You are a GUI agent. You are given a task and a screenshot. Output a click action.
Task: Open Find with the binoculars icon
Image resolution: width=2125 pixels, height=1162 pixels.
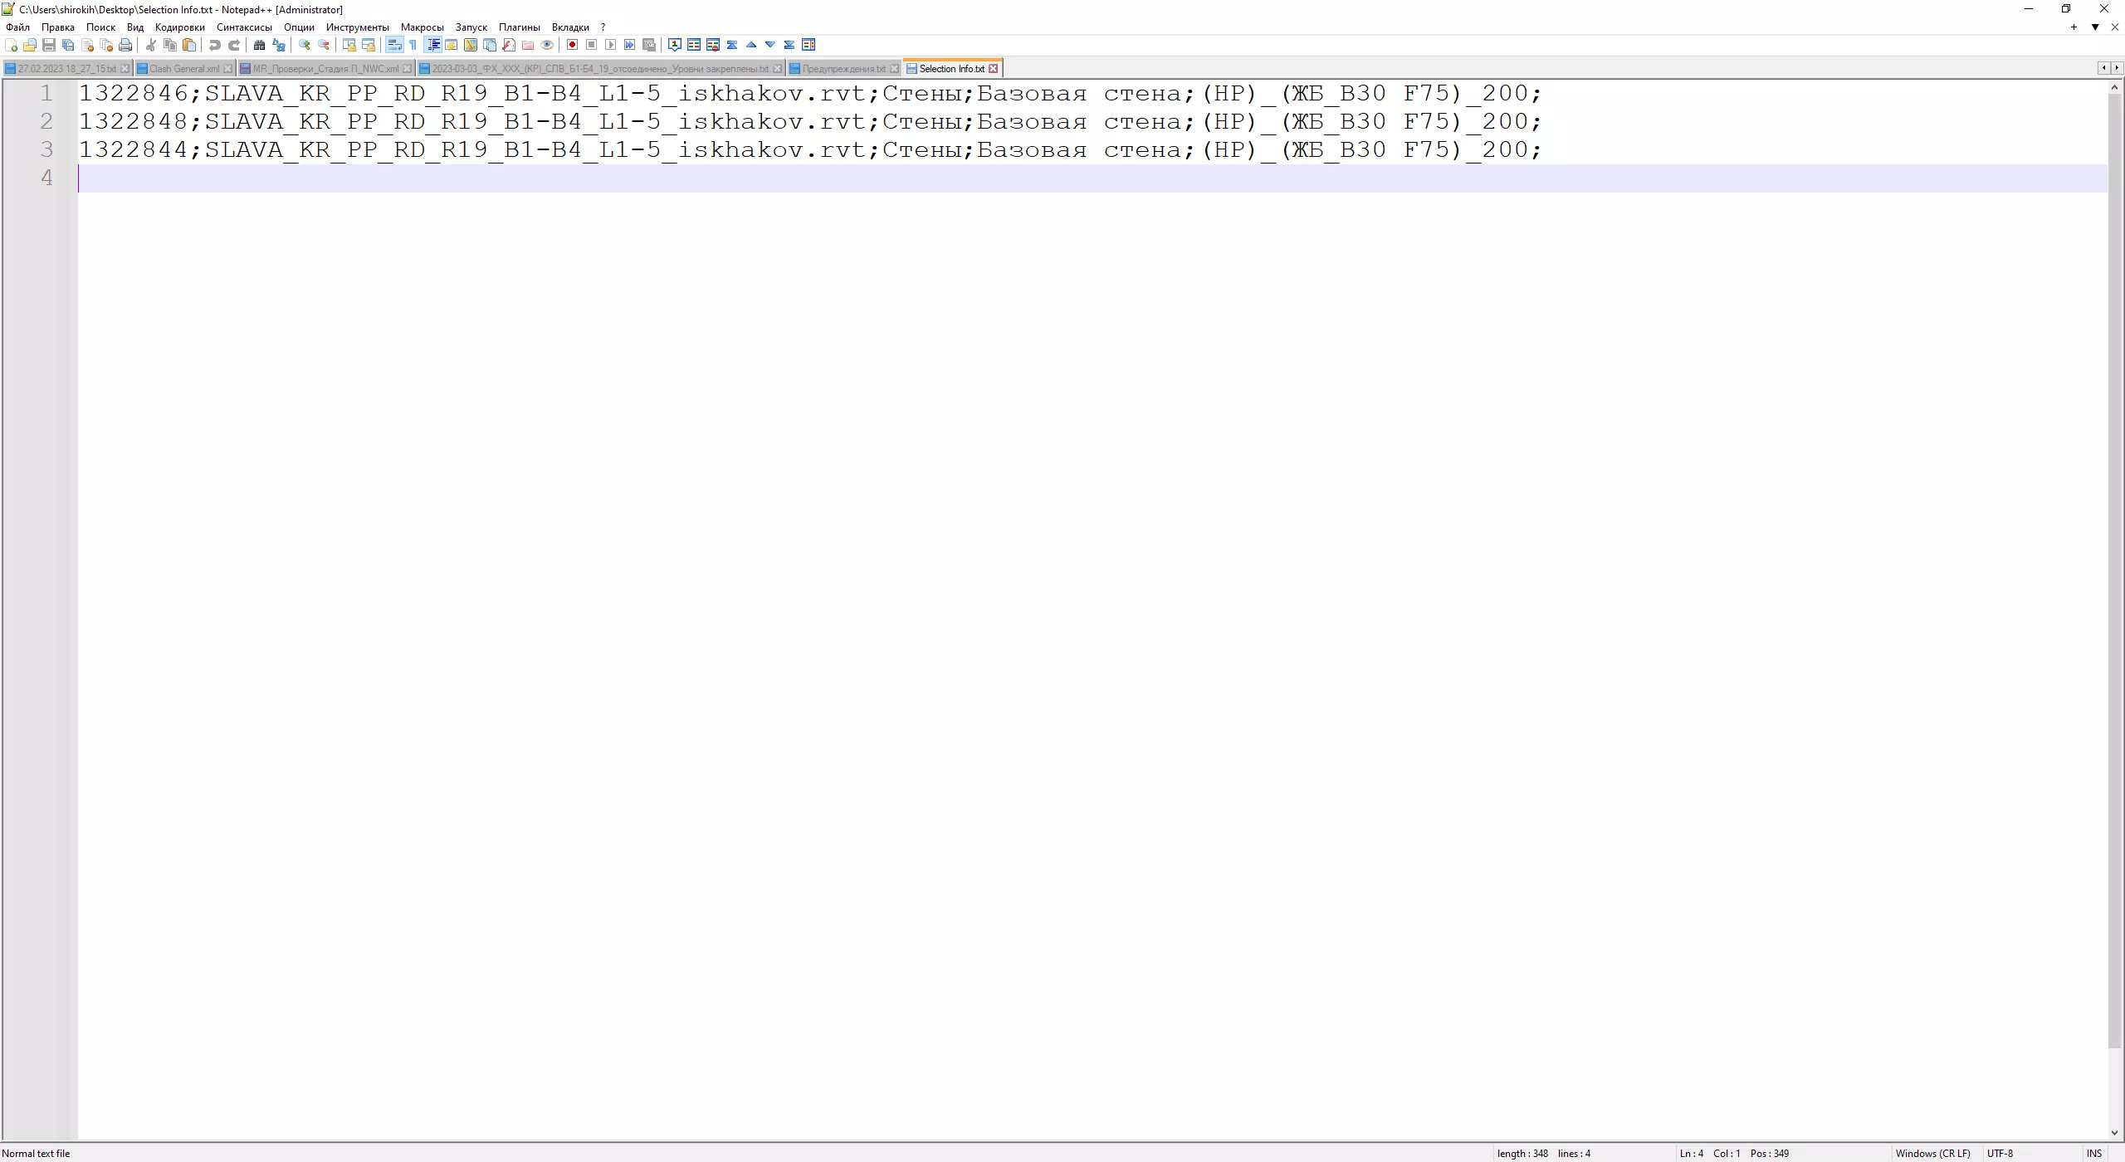(x=259, y=45)
